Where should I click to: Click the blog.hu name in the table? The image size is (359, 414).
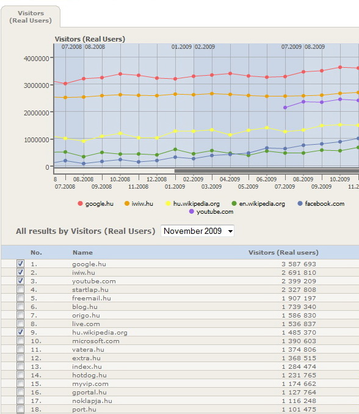tap(85, 307)
